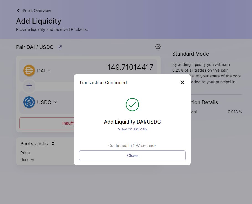
Task: Click the 0.013 % pool share value
Action: click(x=235, y=112)
